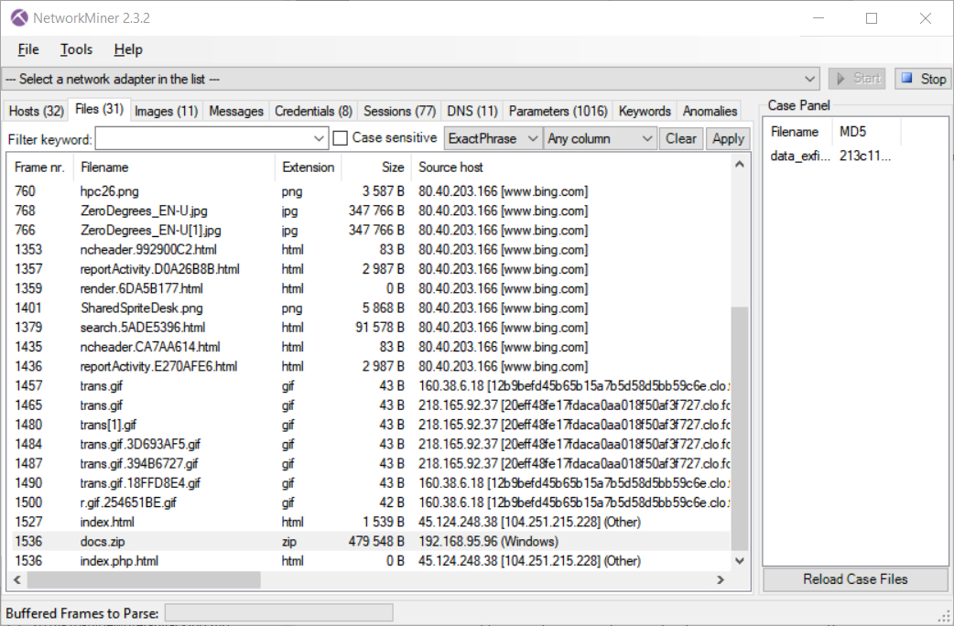Expand the filter keyword history dropdown arrow

click(319, 139)
